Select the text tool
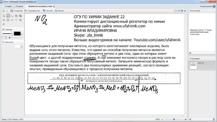The width and height of the screenshot is (217, 122). pyautogui.click(x=12, y=20)
